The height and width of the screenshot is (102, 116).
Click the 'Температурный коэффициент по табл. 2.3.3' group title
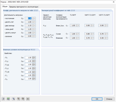tap(58, 10)
